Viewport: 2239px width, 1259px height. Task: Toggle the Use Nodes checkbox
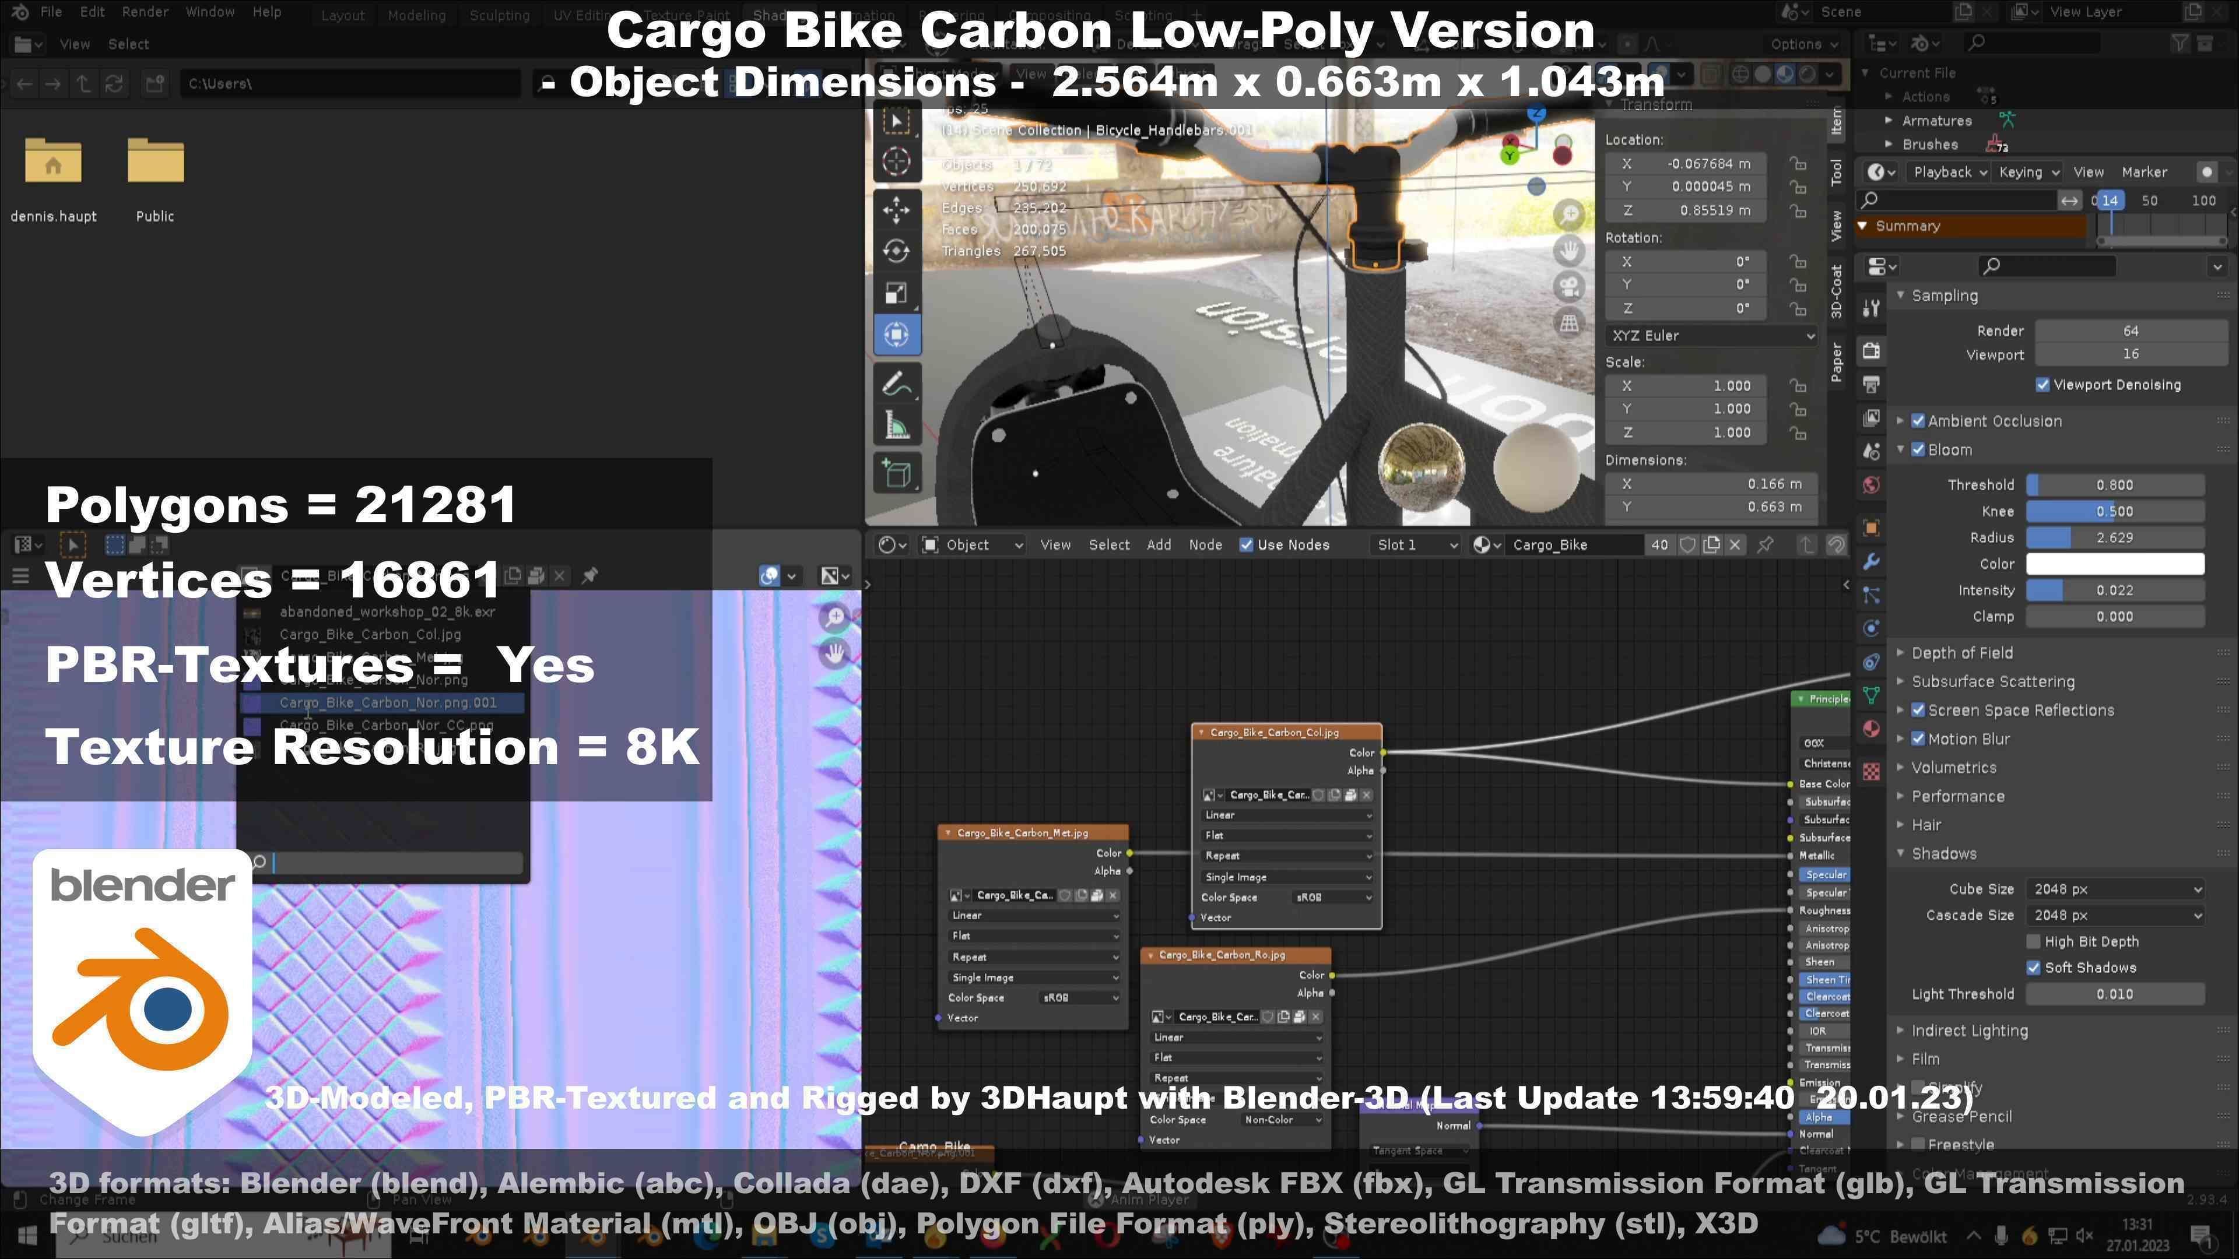coord(1245,545)
